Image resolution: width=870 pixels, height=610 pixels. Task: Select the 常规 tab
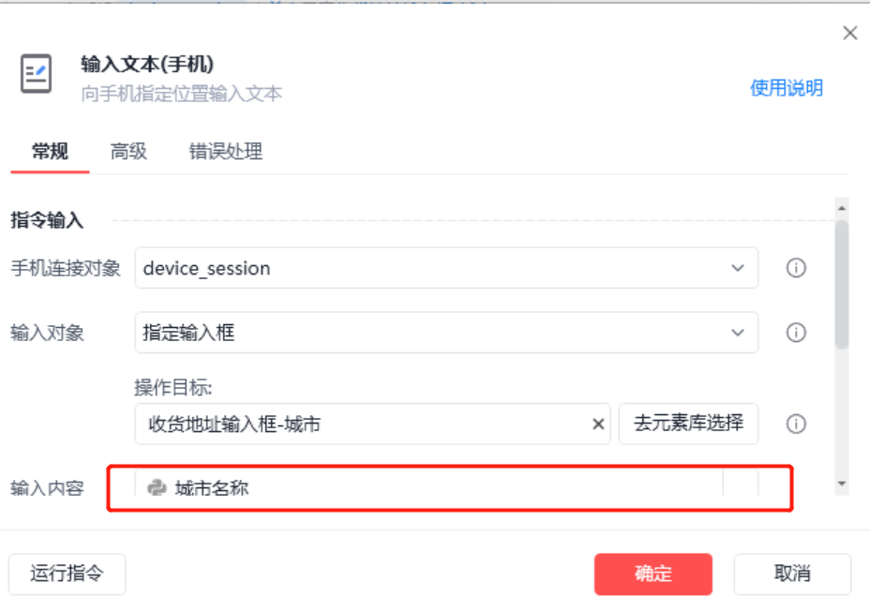coord(50,151)
